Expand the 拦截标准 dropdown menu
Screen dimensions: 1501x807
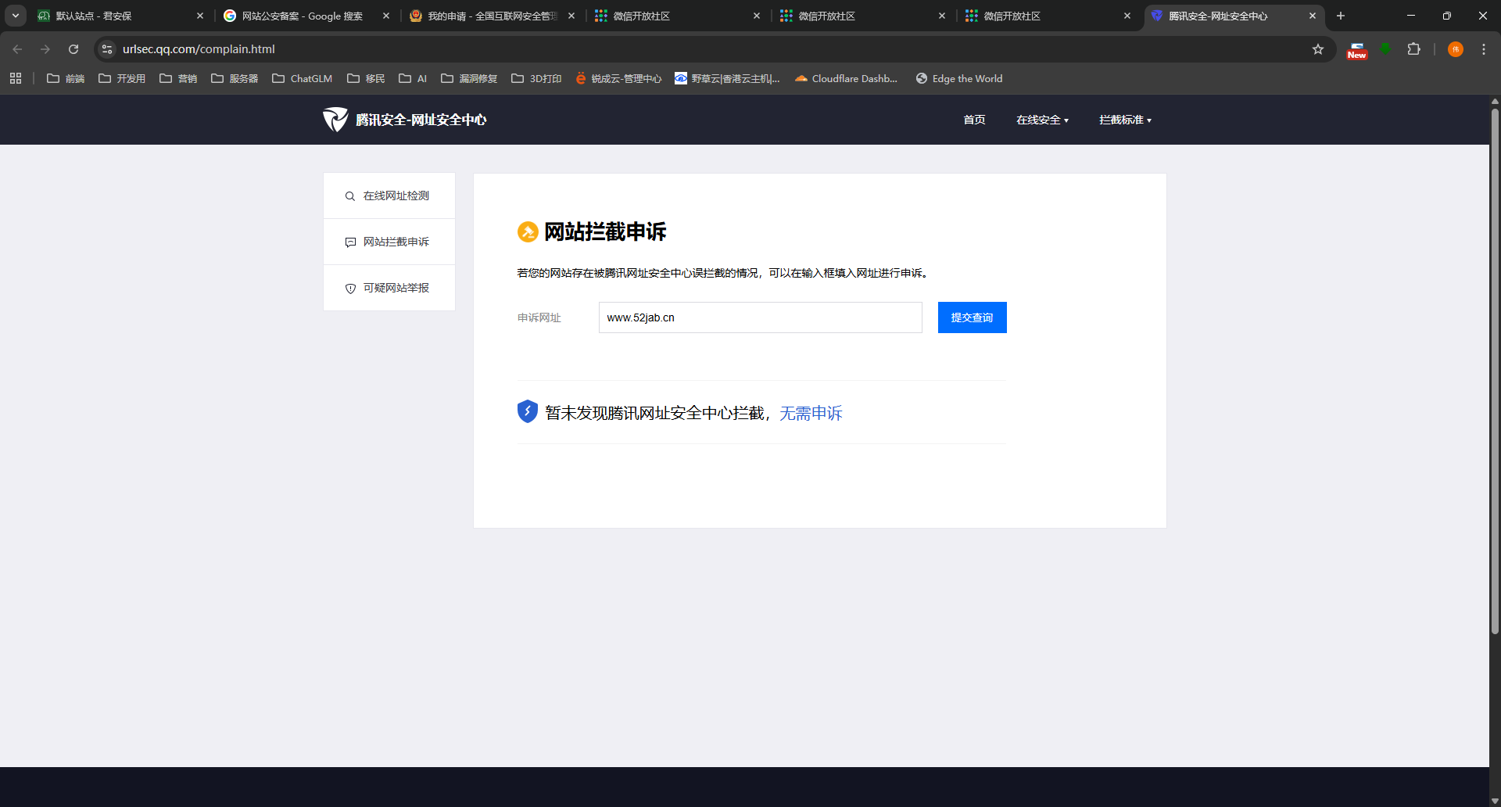[x=1125, y=120]
